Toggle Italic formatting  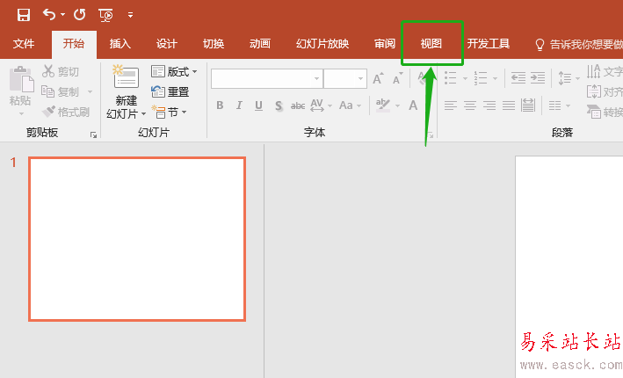tap(239, 105)
